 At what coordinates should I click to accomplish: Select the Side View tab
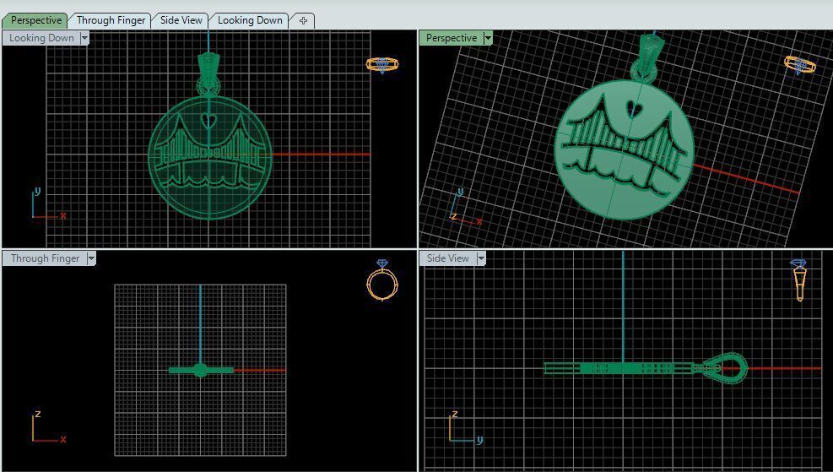(181, 20)
